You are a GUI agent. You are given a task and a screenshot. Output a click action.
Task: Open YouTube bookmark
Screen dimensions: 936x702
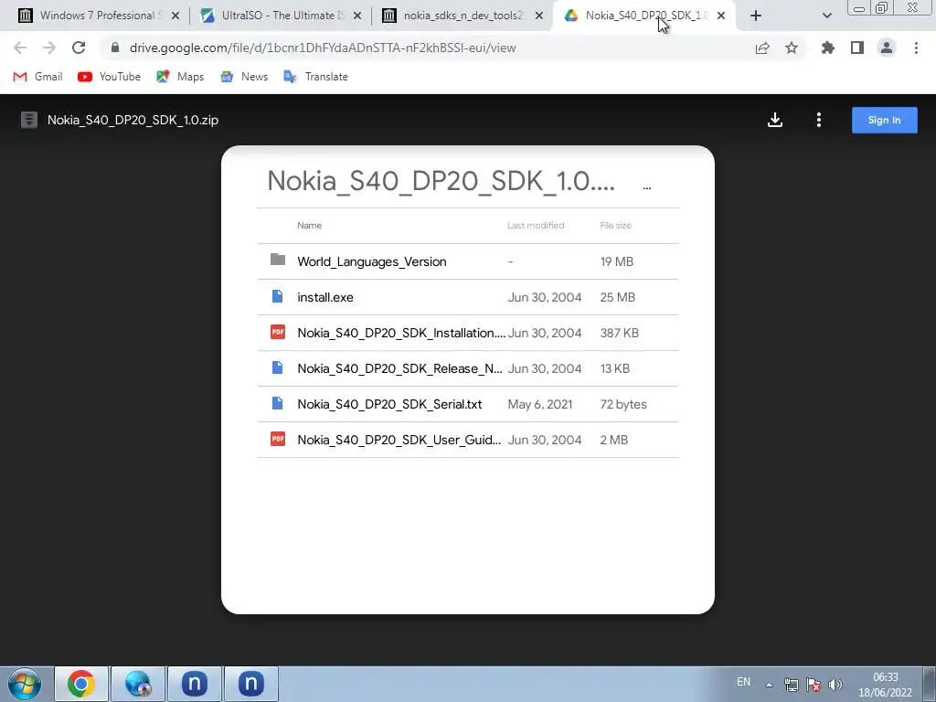110,77
